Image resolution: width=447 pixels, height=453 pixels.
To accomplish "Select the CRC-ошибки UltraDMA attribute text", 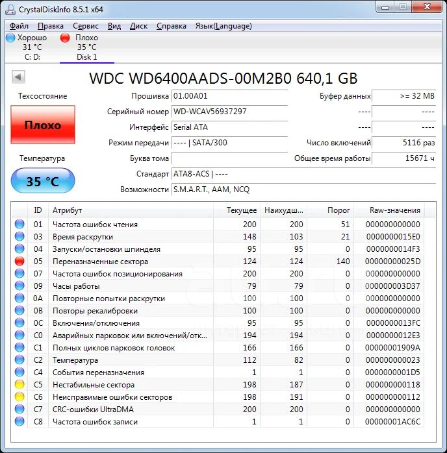I will [93, 410].
